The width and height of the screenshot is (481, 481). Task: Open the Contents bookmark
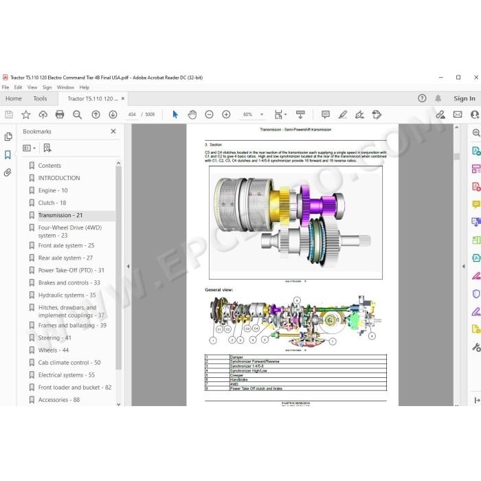[x=49, y=166]
